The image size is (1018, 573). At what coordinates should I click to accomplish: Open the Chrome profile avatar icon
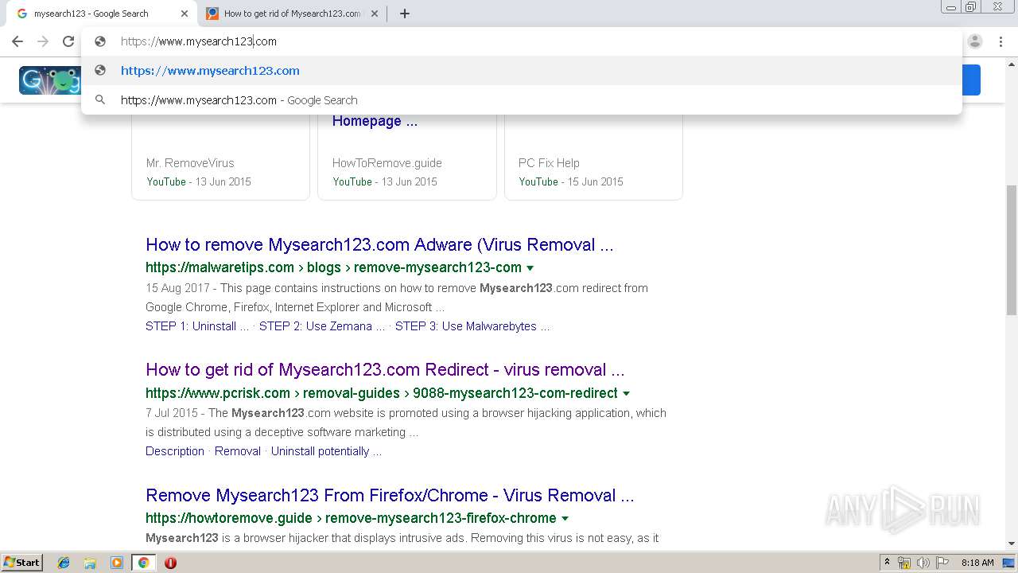point(975,41)
